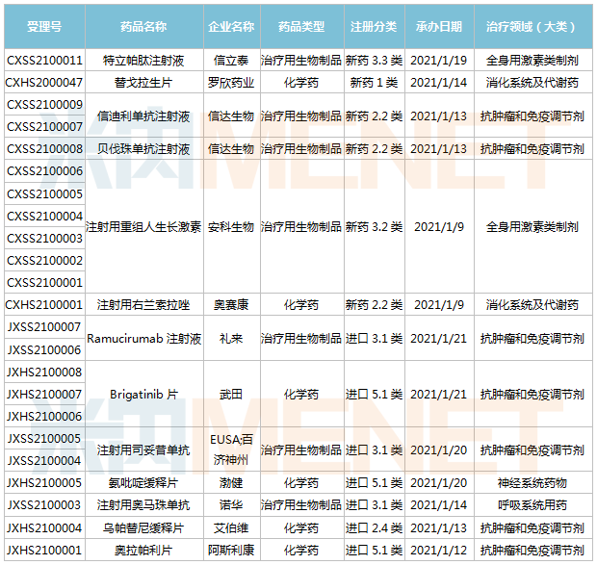Click company cell 诺华
Image resolution: width=597 pixels, height=565 pixels.
tap(231, 505)
